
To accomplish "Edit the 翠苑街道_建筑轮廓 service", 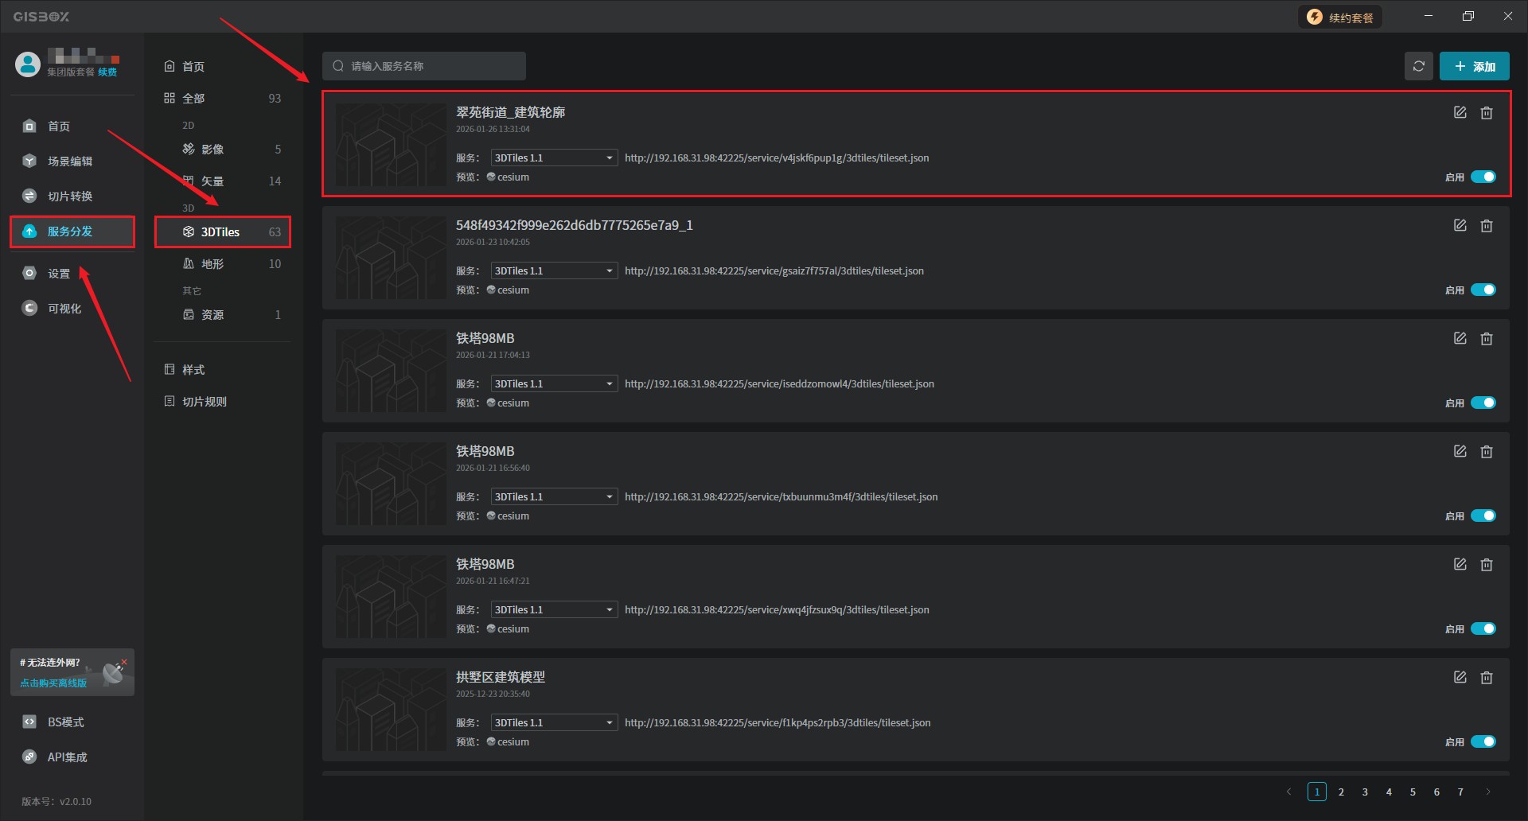I will tap(1460, 113).
